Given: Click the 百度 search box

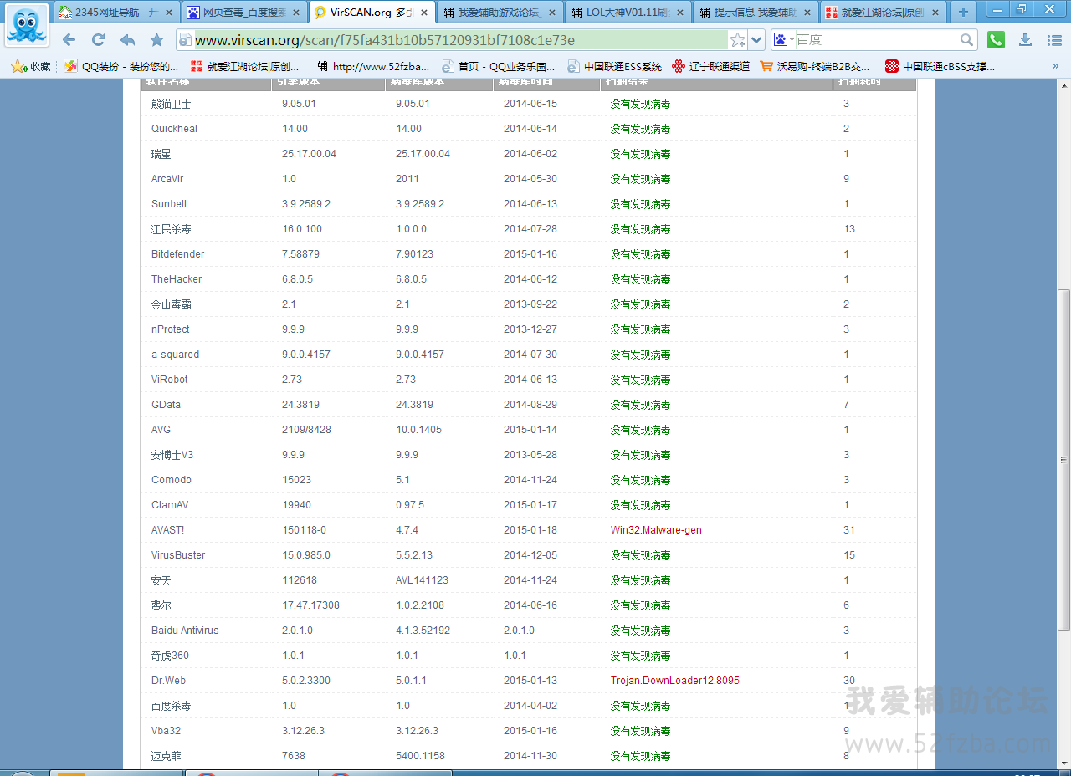Looking at the screenshot, I should point(874,40).
